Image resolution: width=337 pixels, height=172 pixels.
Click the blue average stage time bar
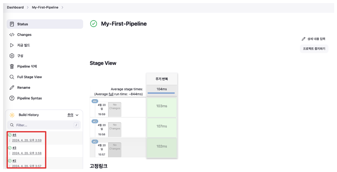click(161, 93)
